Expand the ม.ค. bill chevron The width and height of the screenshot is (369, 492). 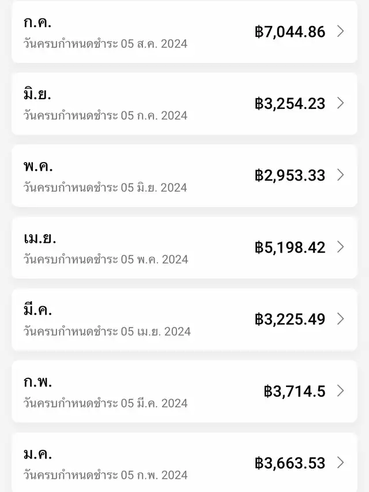[x=340, y=463]
